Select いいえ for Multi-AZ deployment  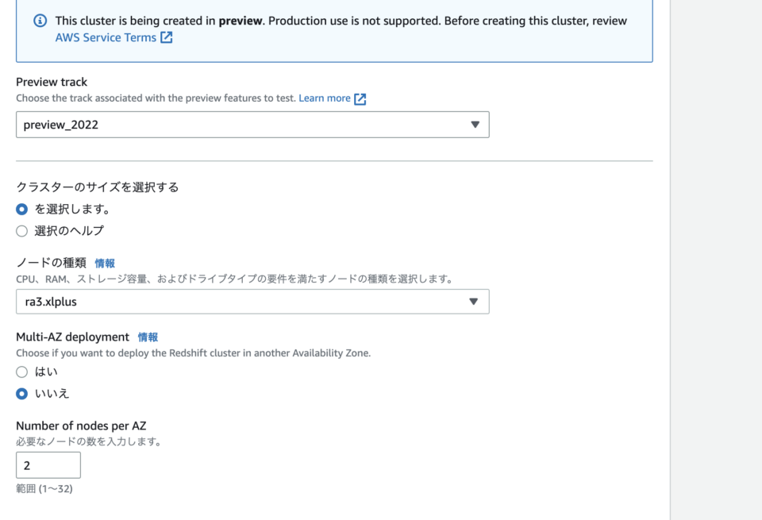(x=22, y=393)
